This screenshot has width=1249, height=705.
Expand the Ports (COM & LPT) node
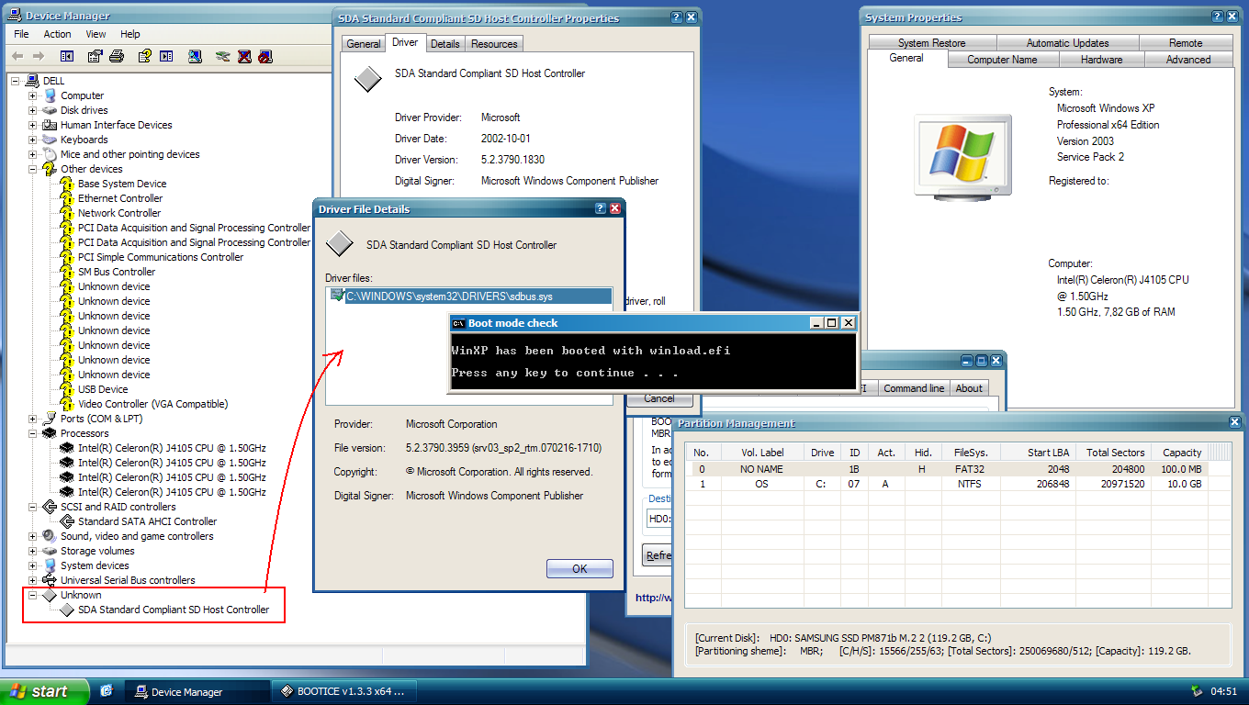32,419
